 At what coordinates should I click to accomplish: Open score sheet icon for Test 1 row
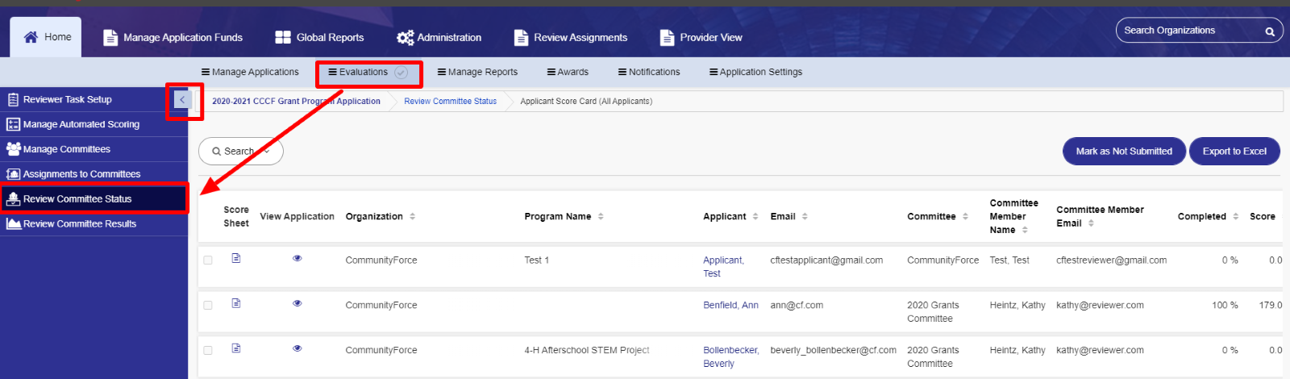tap(236, 258)
